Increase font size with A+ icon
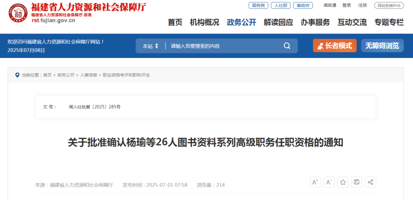This screenshot has height=200, width=413. [315, 182]
